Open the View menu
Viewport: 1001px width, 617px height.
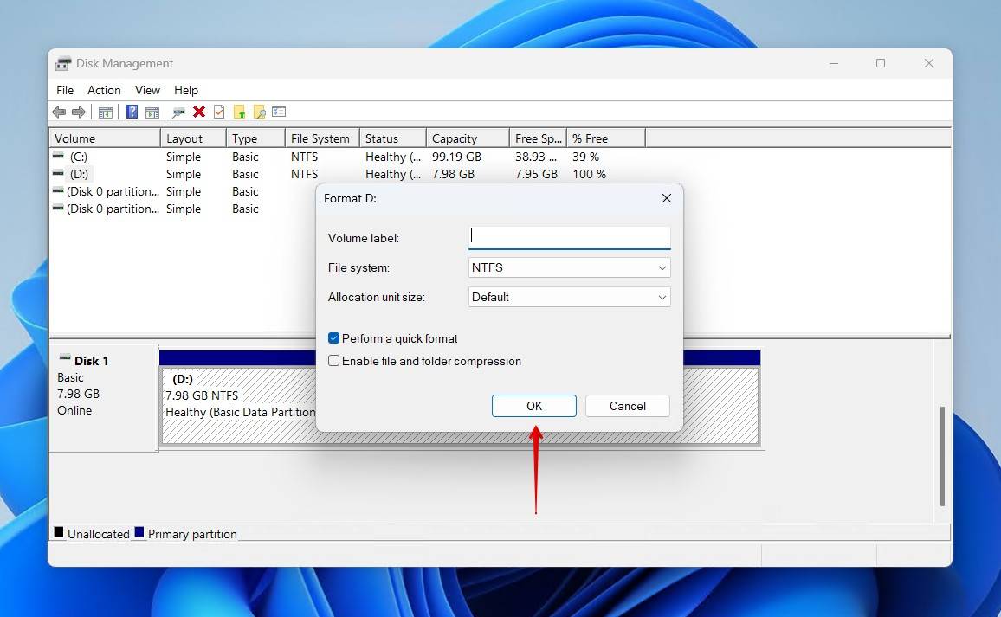click(147, 90)
